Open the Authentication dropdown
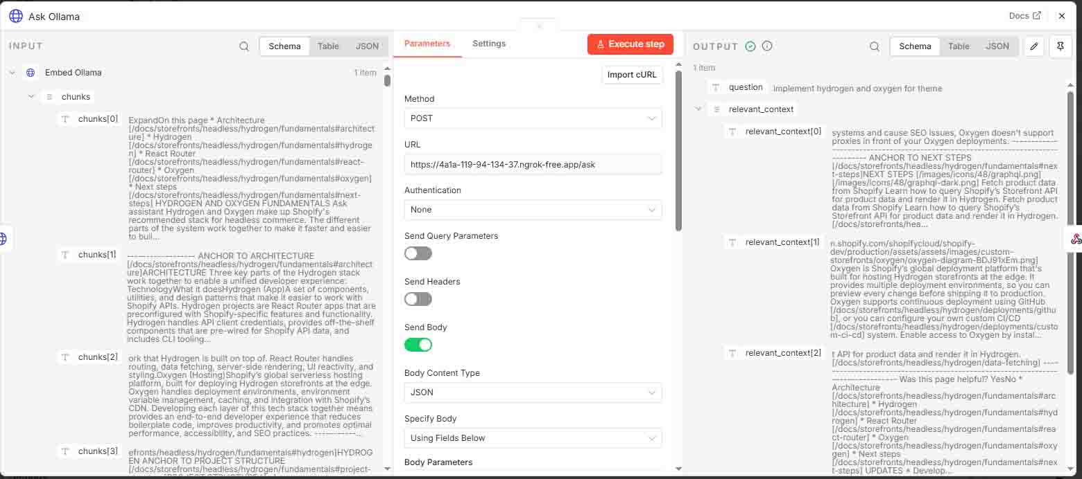 tap(533, 210)
